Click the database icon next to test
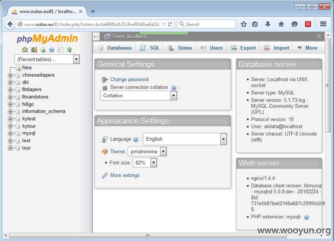The width and height of the screenshot is (334, 241). pos(18,141)
